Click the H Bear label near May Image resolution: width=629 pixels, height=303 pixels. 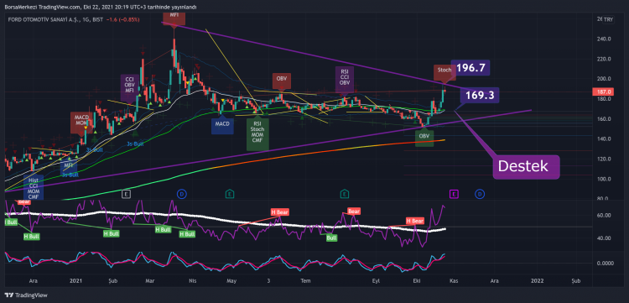(280, 212)
